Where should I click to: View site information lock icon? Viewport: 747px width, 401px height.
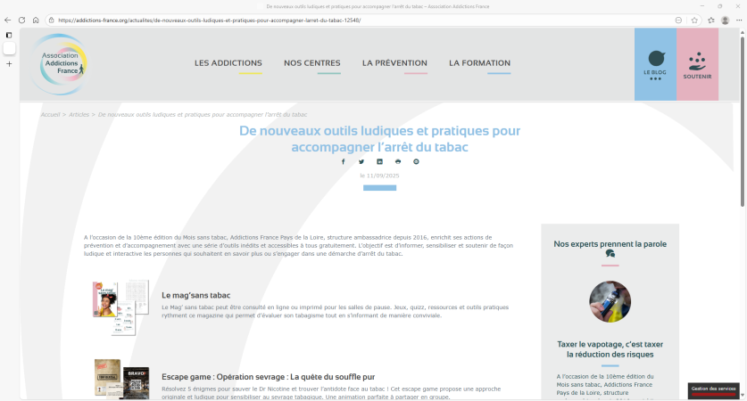[52, 20]
